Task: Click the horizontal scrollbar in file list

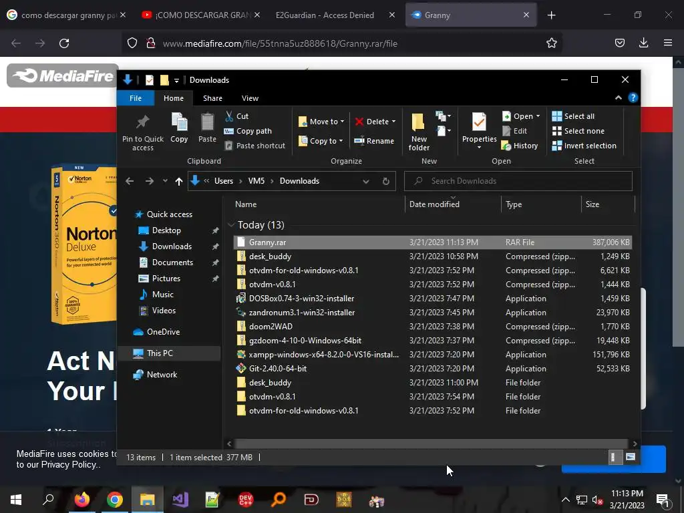Action: coord(431,444)
